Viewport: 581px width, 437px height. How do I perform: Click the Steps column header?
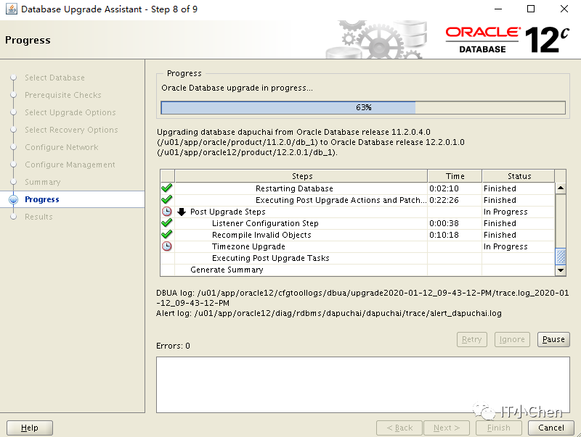coord(301,176)
